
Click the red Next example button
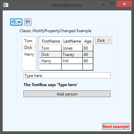pos(116,126)
